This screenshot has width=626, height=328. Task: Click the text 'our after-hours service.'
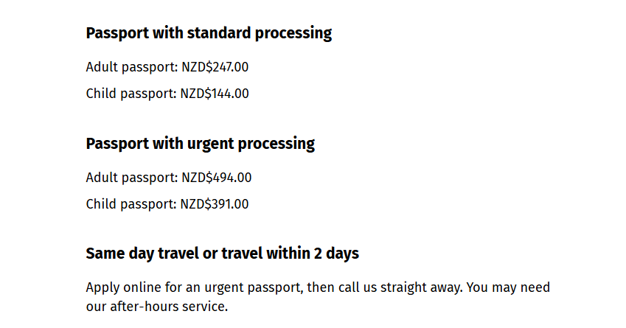coord(157,307)
